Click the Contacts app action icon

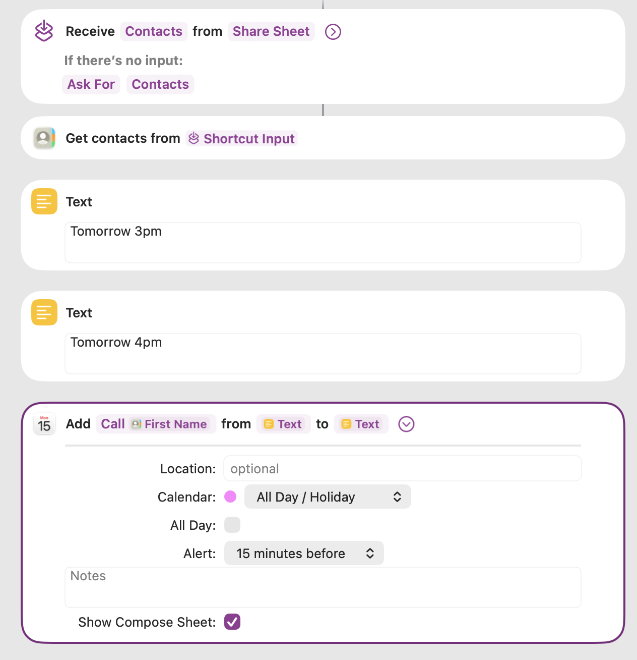point(44,138)
